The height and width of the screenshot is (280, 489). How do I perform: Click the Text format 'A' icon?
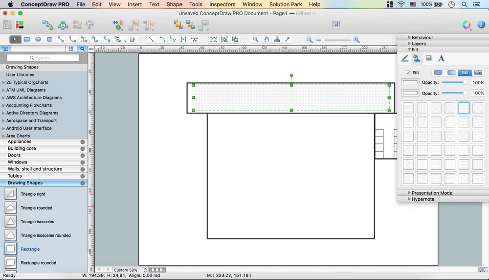click(x=441, y=58)
